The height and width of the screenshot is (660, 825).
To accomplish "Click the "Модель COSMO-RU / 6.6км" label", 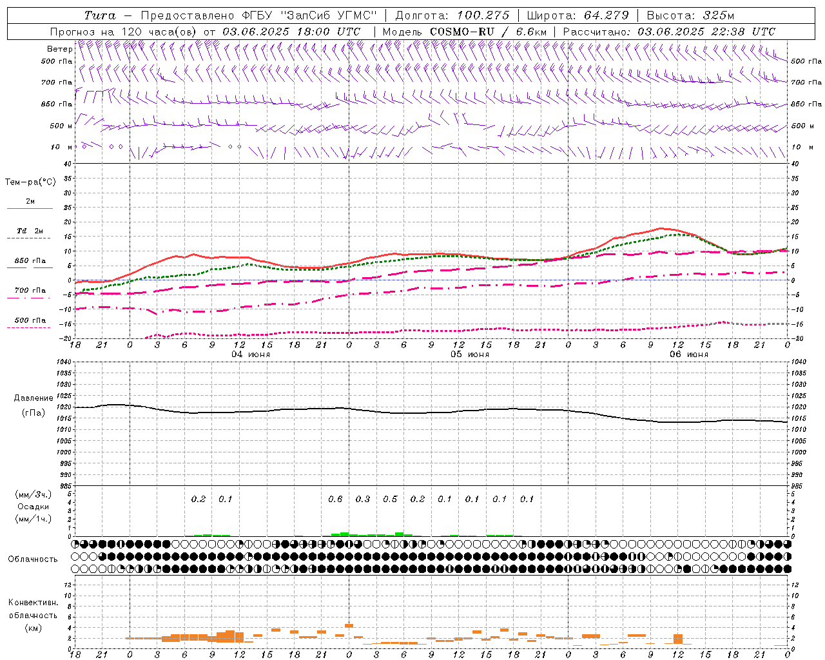I will click(465, 32).
